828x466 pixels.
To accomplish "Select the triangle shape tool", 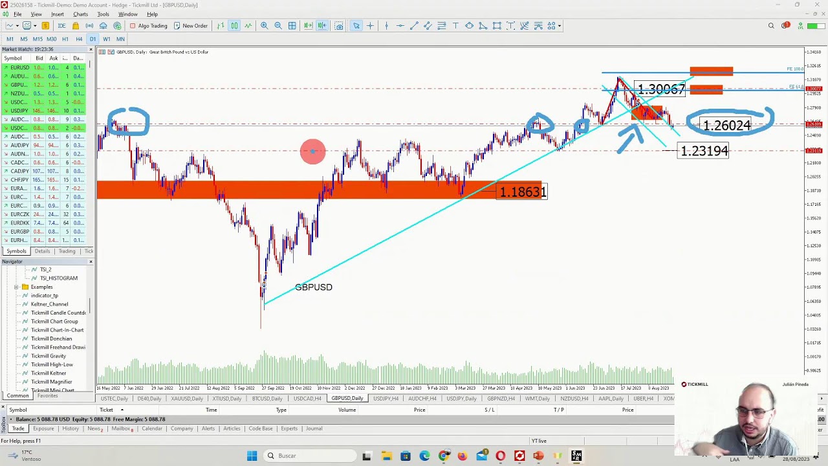I will [483, 26].
